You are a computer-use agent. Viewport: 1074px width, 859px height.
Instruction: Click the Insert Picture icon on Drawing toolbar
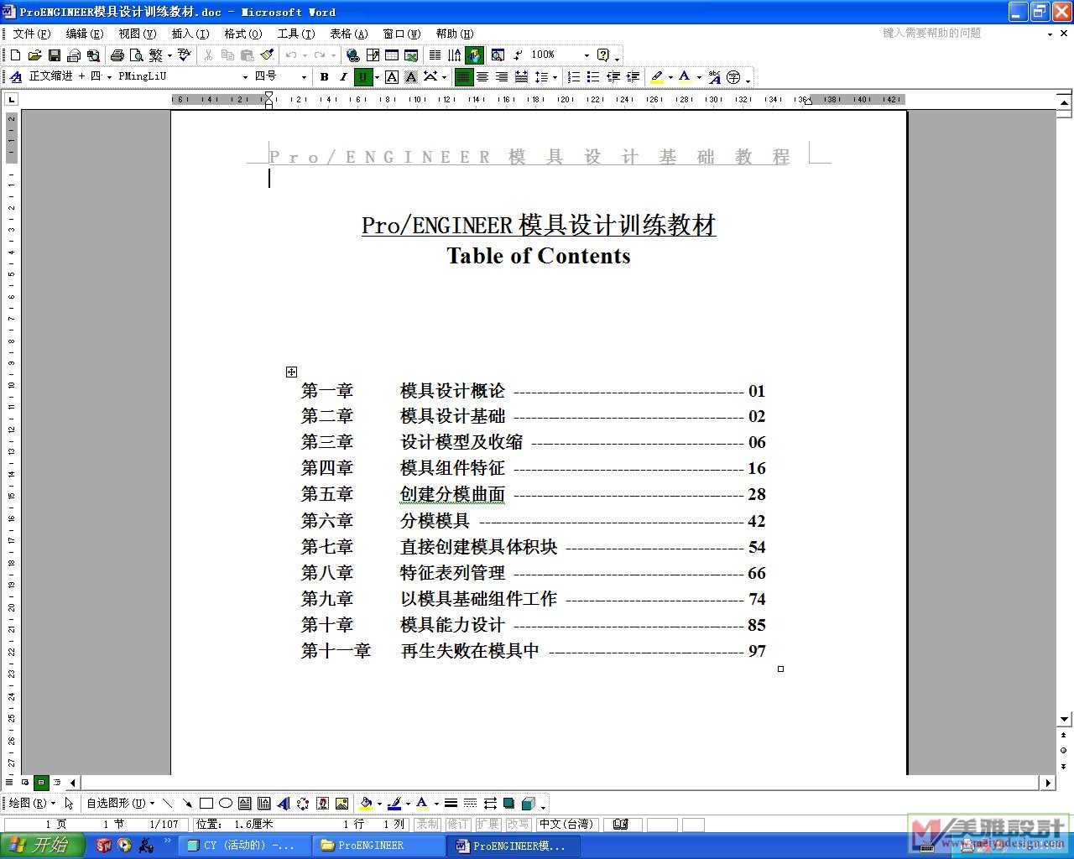[341, 803]
